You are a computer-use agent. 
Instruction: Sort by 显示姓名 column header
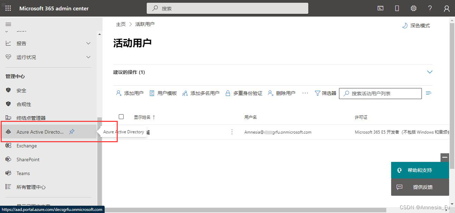(x=145, y=117)
